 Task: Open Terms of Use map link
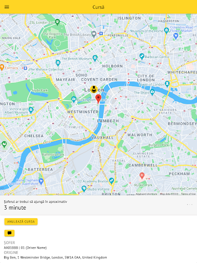[x=188, y=194]
